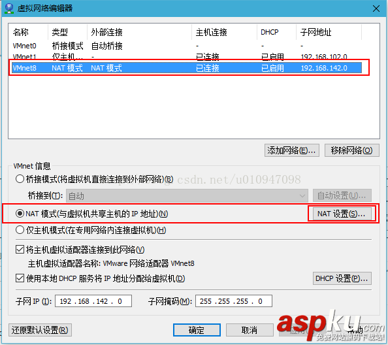Image resolution: width=388 pixels, height=345 pixels.
Task: Select the VMnet1 network row
Action: (187, 57)
